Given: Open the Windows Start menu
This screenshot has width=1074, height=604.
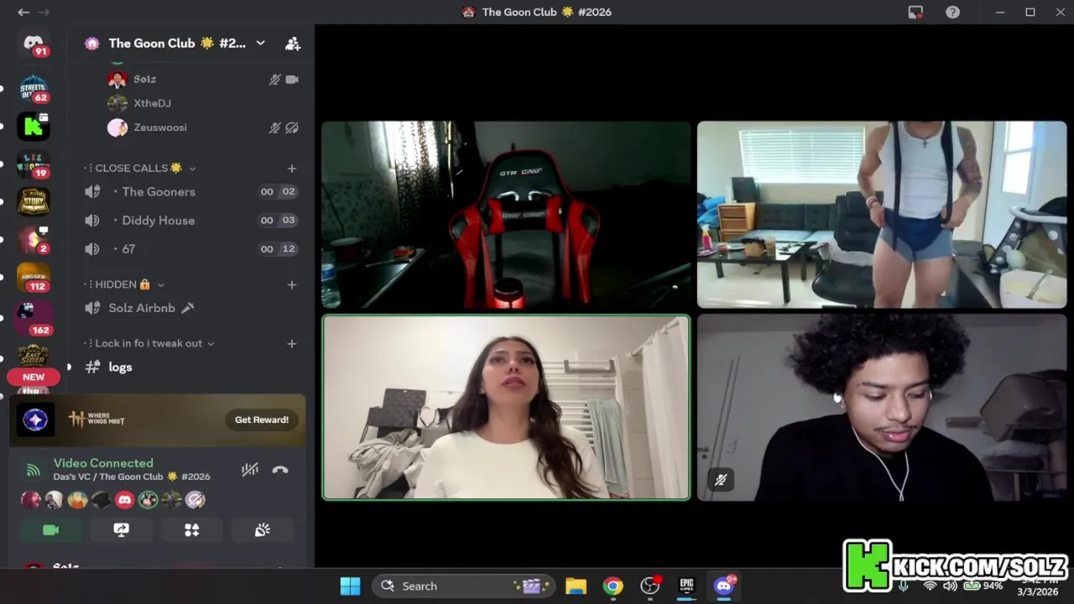Looking at the screenshot, I should point(350,586).
